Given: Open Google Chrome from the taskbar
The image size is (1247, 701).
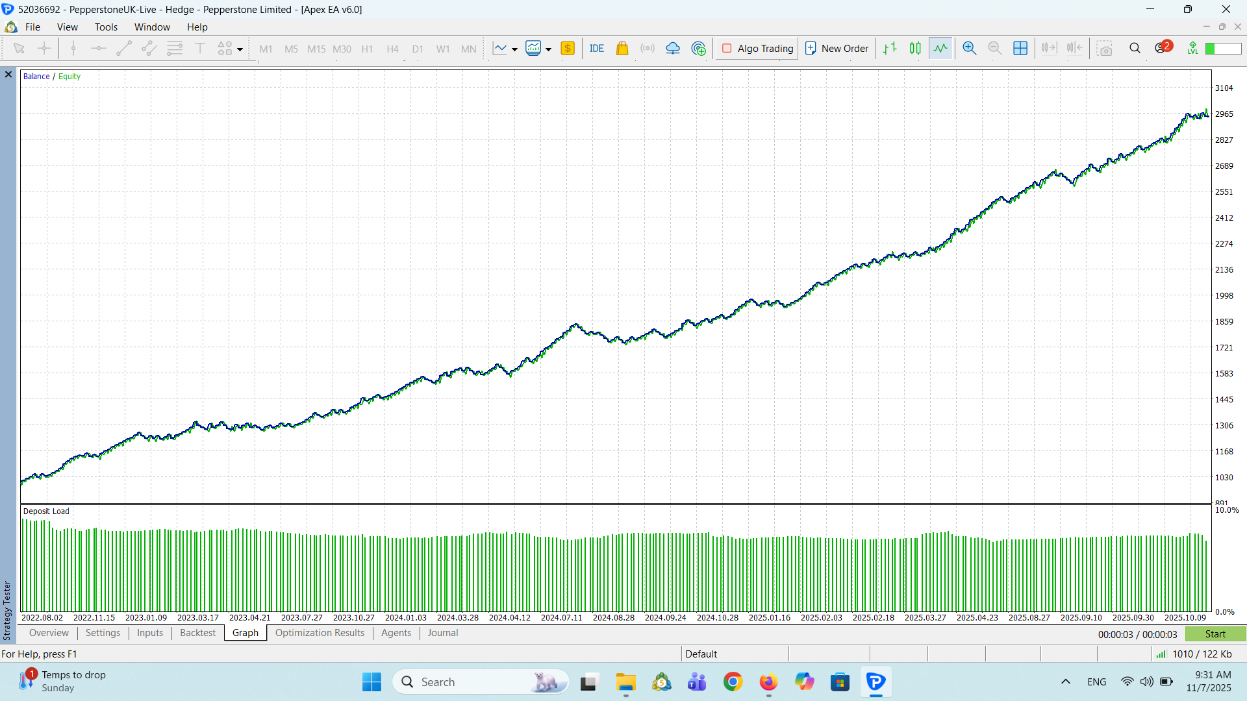Looking at the screenshot, I should [733, 682].
